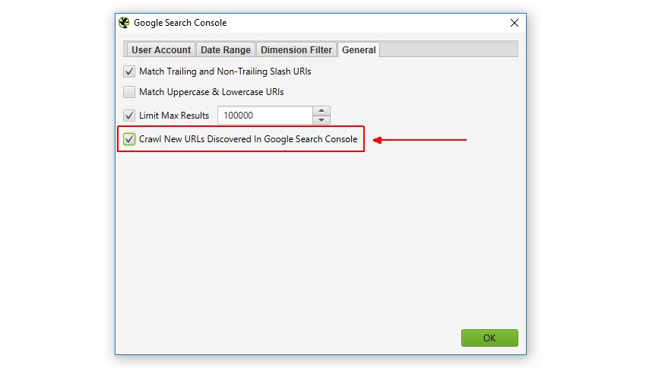646x368 pixels.
Task: Confirm settings with the OK button
Action: [489, 338]
